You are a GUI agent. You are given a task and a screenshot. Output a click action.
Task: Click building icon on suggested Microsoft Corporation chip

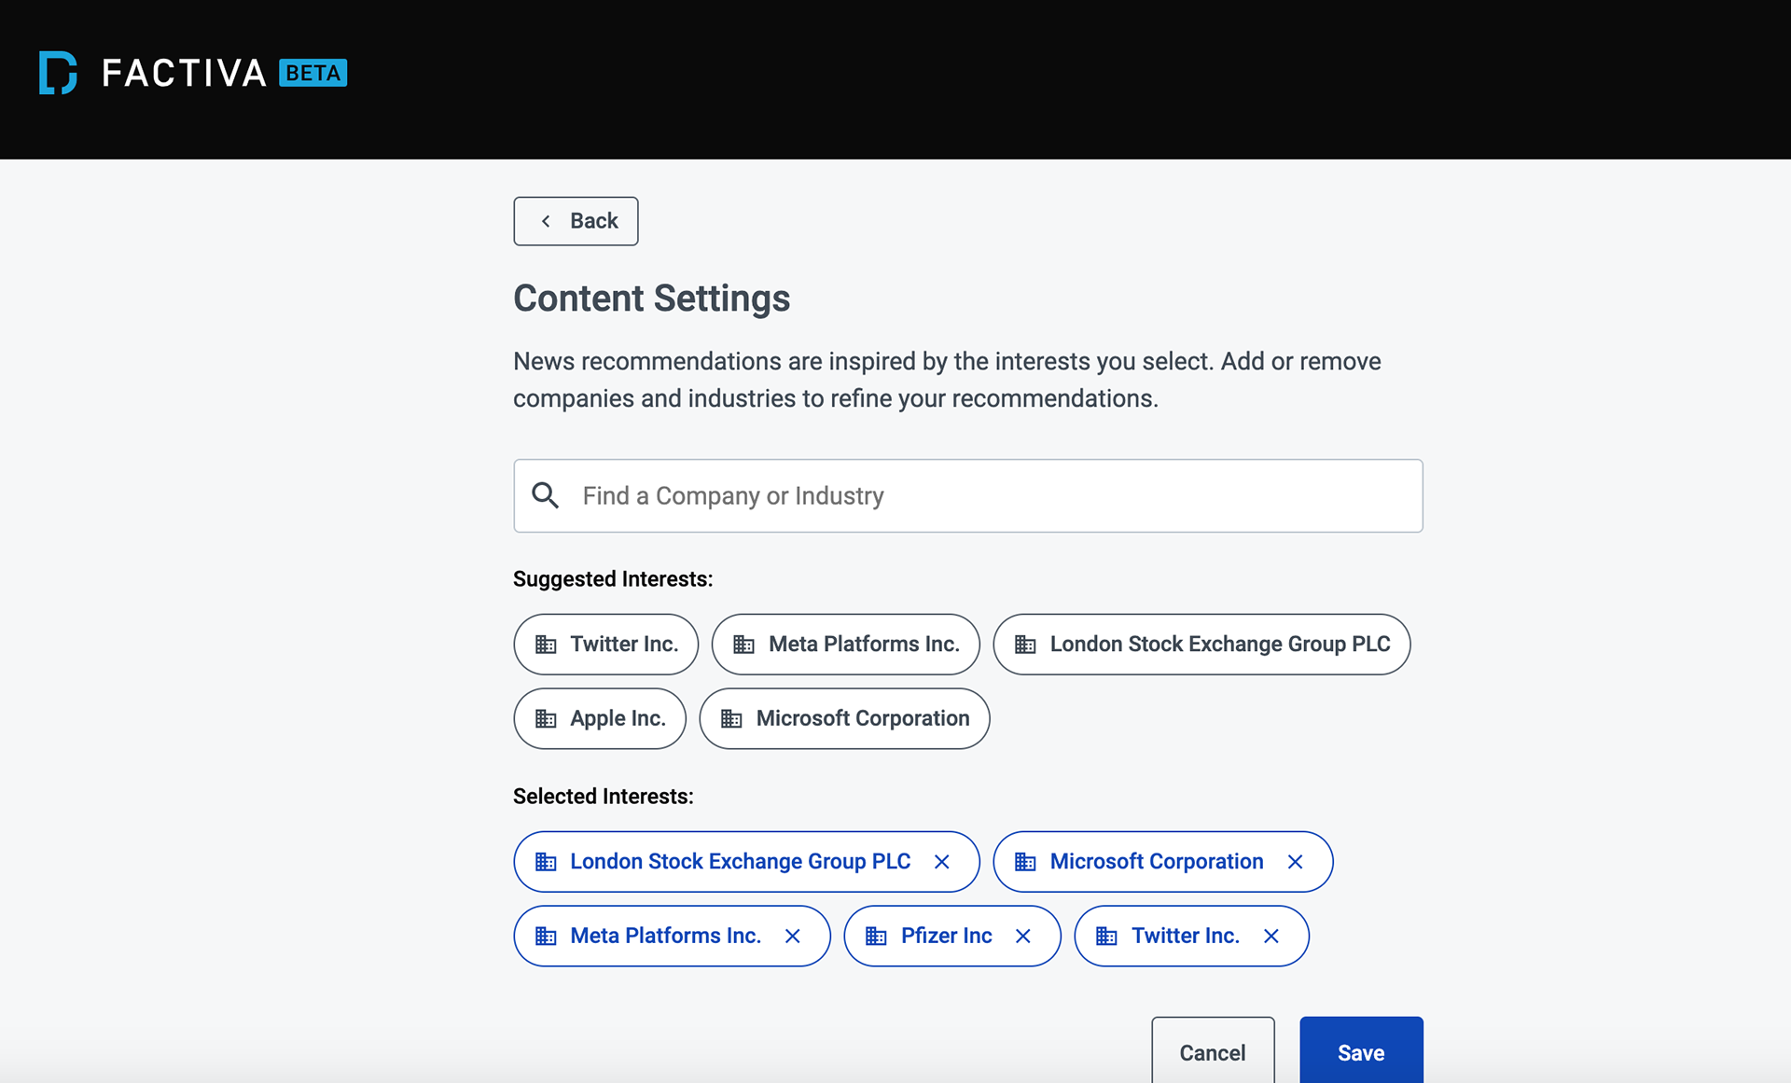click(731, 718)
